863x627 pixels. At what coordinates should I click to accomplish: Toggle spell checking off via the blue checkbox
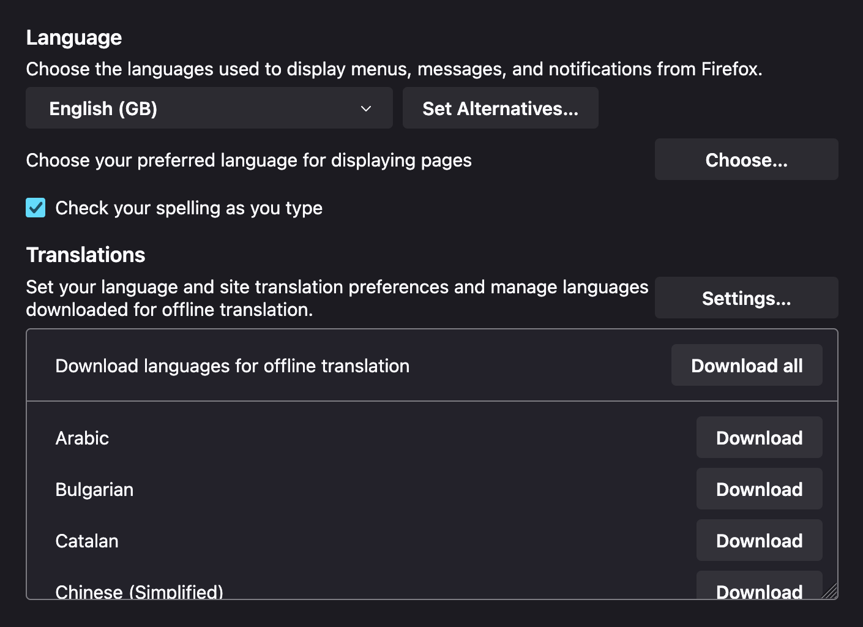tap(35, 208)
